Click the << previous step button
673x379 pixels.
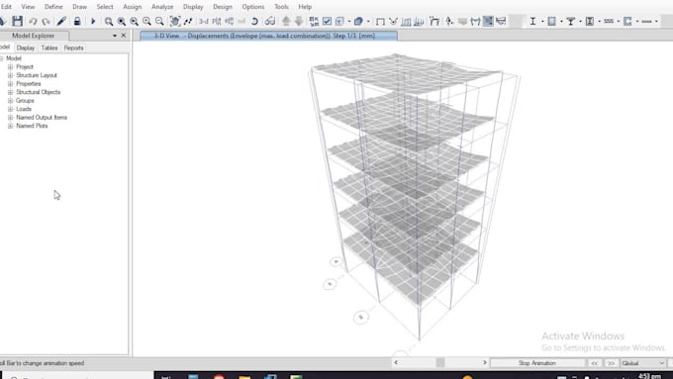[595, 363]
